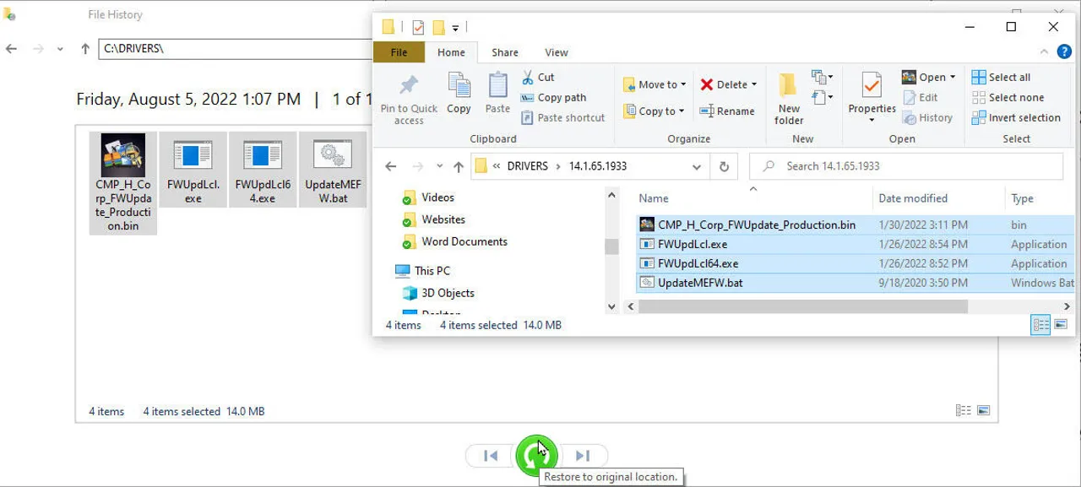Click the Rename ribbon button
The height and width of the screenshot is (487, 1081).
pyautogui.click(x=726, y=111)
